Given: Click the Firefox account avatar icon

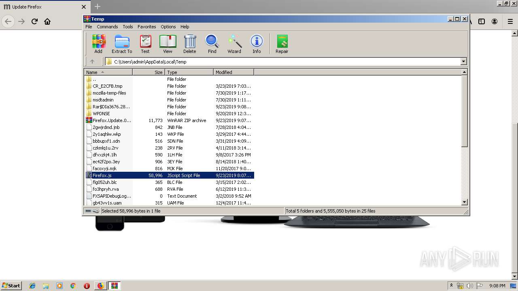Looking at the screenshot, I should (x=495, y=21).
